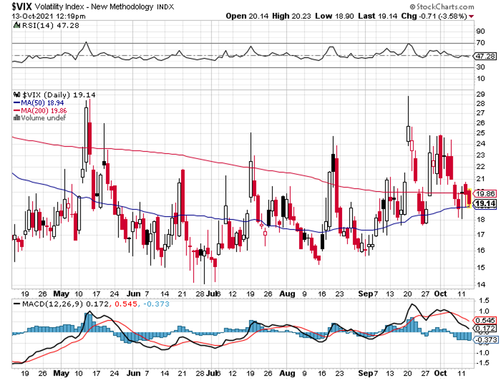Click the $VIX ticker symbol in the header
Viewport: 501px width, 380px height.
pyautogui.click(x=22, y=6)
